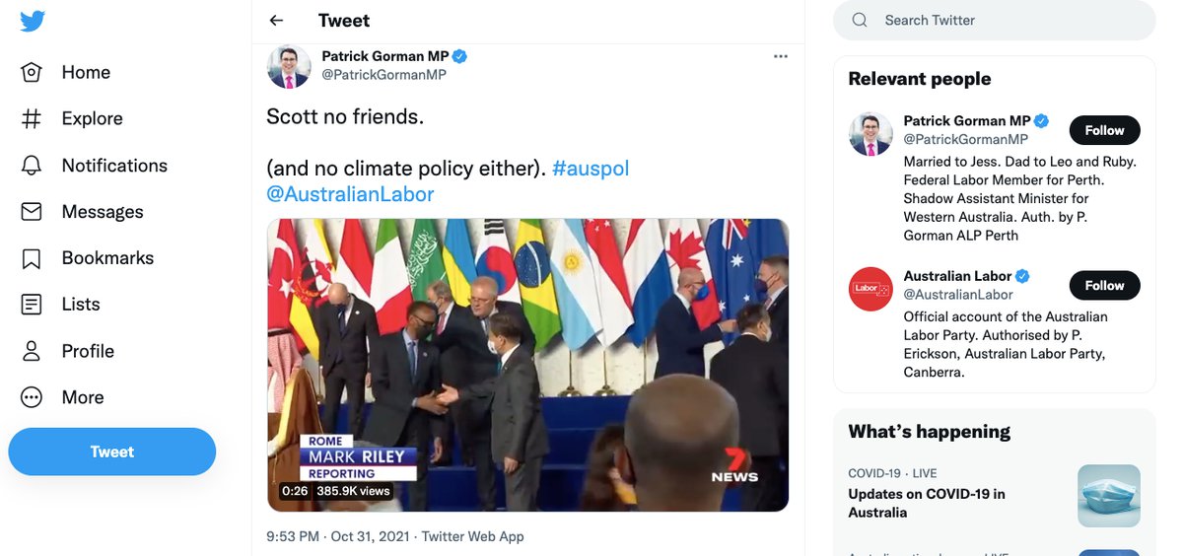Image resolution: width=1183 pixels, height=556 pixels.
Task: Open Patrick Gorman's avatar in tweet header
Action: pos(290,66)
